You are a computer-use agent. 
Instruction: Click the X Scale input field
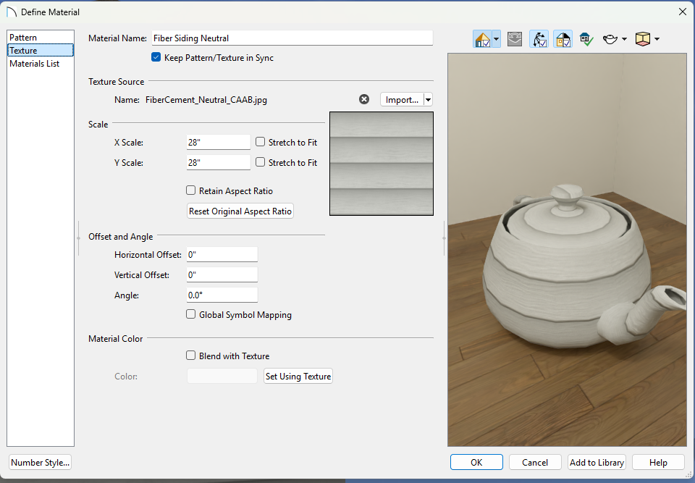pyautogui.click(x=218, y=143)
